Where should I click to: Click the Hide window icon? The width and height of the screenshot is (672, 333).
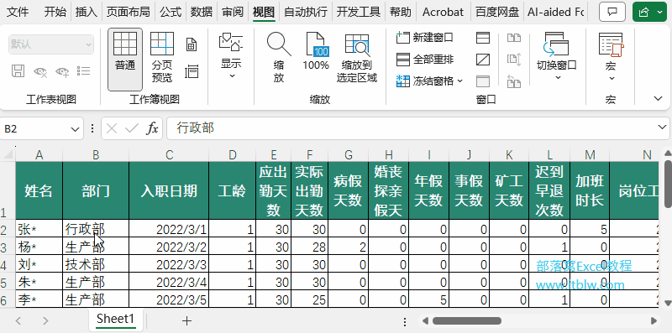point(483,60)
